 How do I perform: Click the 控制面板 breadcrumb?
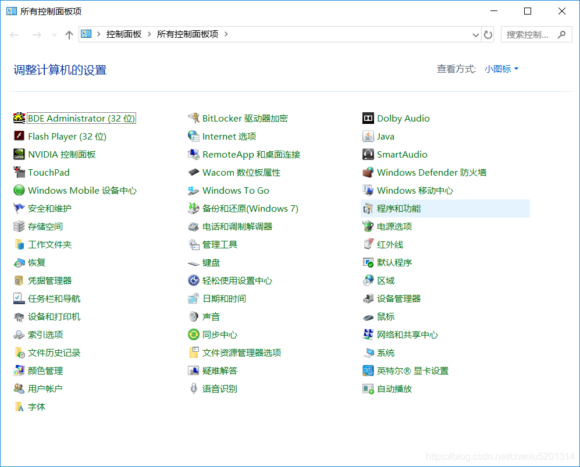click(x=123, y=34)
